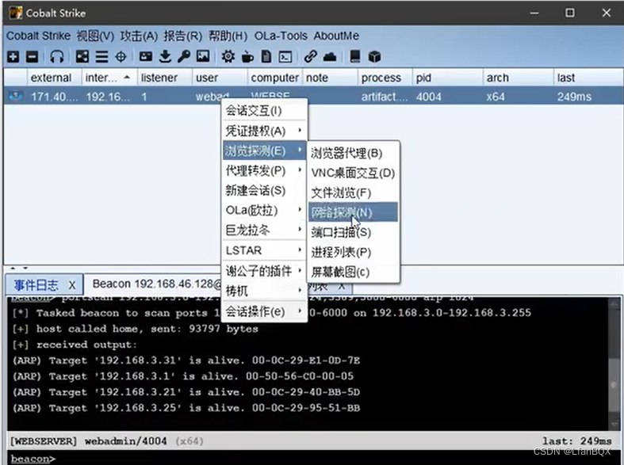Sort by the pid column header
Image resolution: width=624 pixels, height=465 pixels.
pyautogui.click(x=448, y=78)
